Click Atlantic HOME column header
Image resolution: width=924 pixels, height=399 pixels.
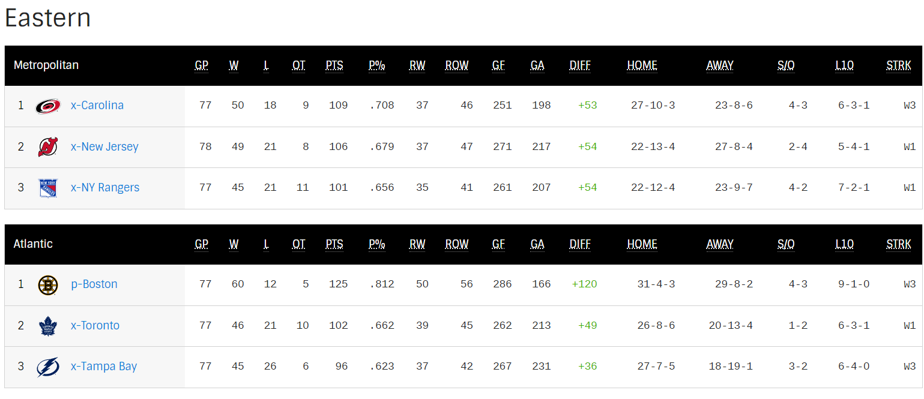click(x=642, y=244)
